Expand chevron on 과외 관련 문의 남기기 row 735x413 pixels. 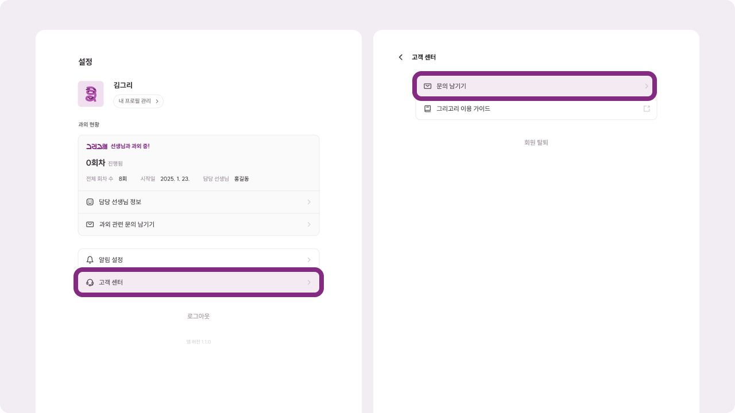point(309,224)
